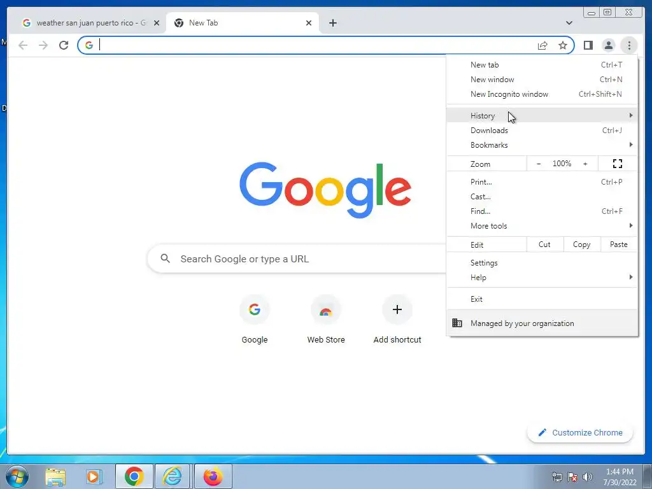Choose Print... from the menu
Screen dimensions: 652x489
[542, 181]
